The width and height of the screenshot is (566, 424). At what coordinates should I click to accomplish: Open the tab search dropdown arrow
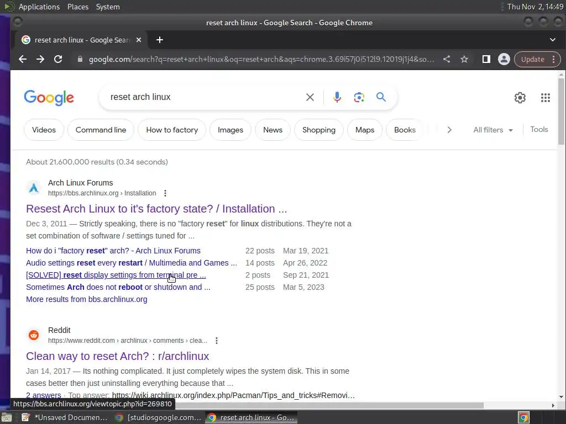(x=553, y=40)
